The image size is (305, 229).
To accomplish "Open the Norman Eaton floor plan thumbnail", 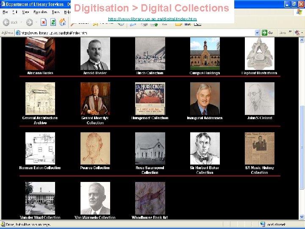I will click(x=40, y=148).
